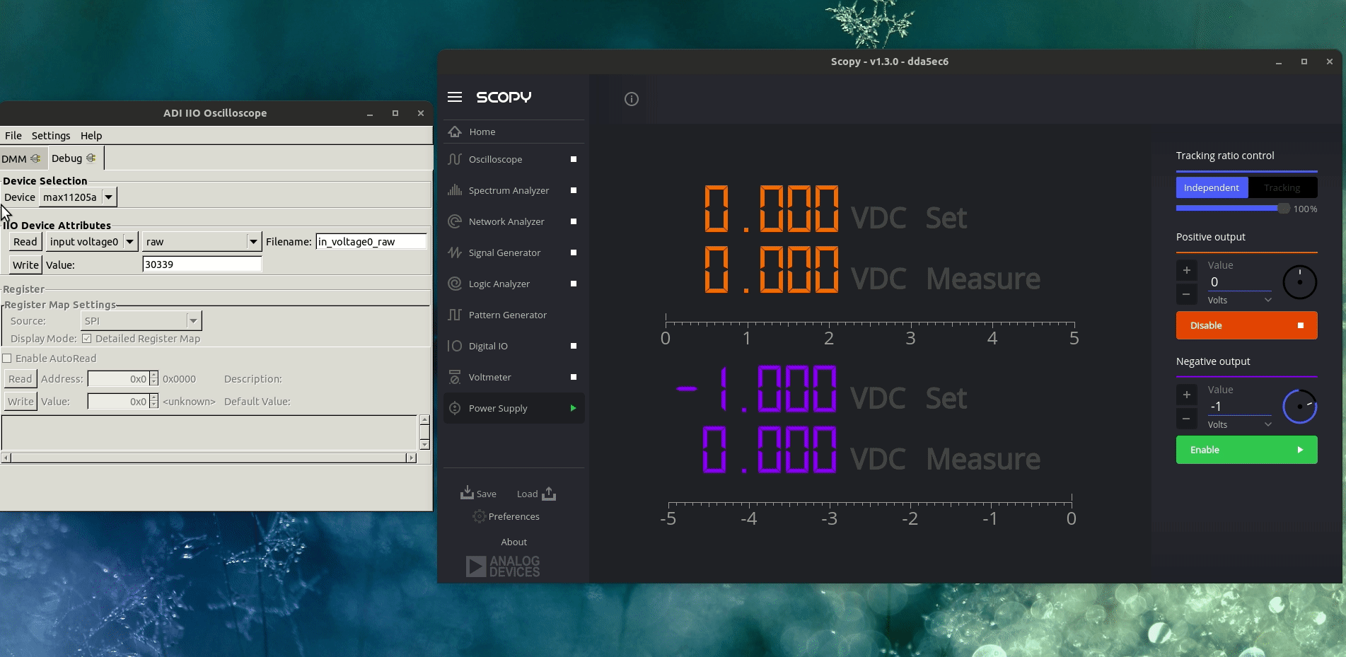This screenshot has width=1346, height=657.
Task: Check Enable AutoRead checkbox
Action: tap(7, 359)
